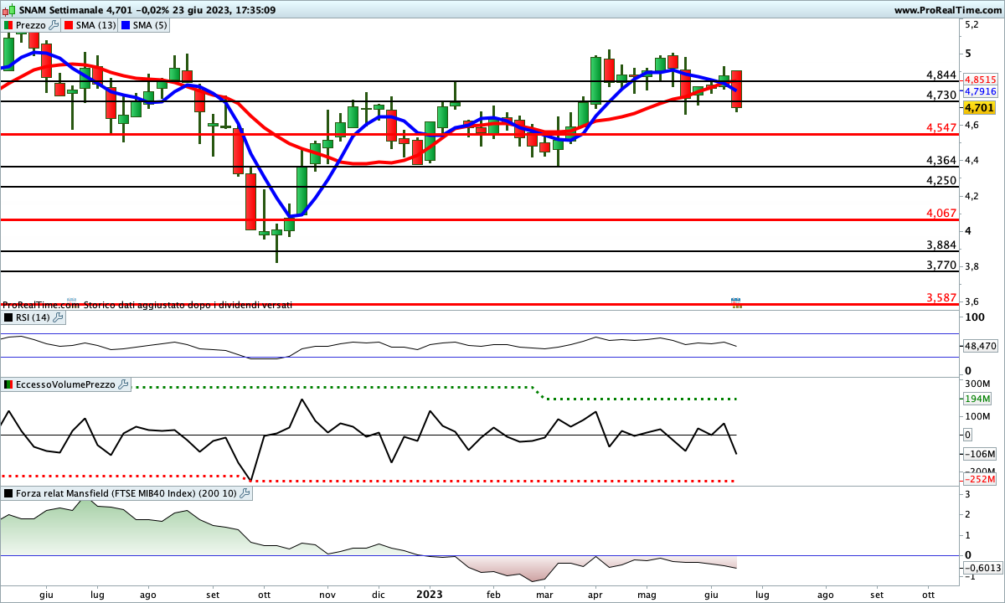
Task: Click the red 3,587 level label
Action: (941, 297)
